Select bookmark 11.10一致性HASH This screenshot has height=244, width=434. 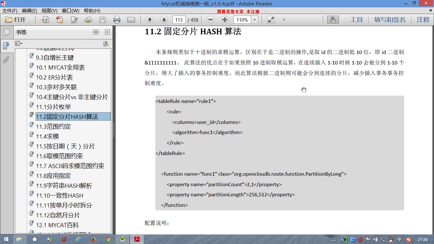59,195
